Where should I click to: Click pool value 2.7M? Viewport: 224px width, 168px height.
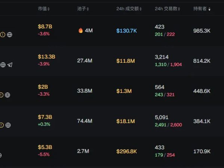(x=83, y=151)
